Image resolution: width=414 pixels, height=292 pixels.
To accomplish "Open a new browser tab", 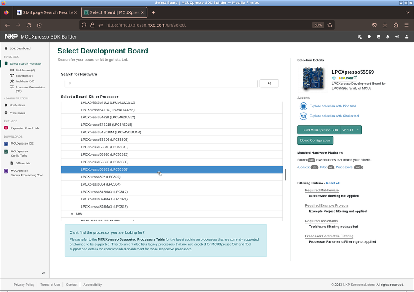I will 153,13.
